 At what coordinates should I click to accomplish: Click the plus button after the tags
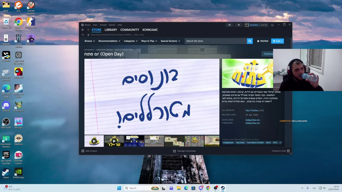(280, 143)
